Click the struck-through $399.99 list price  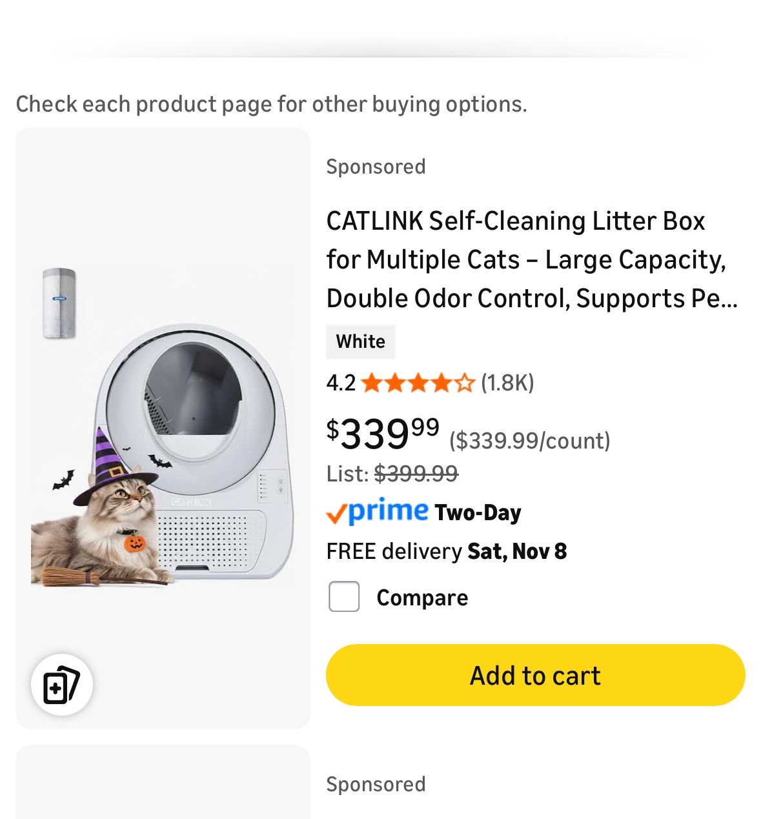[x=417, y=473]
